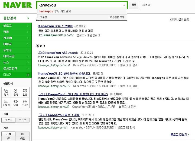
Task: Select the 카페 category in sidebar
Action: coord(16,32)
